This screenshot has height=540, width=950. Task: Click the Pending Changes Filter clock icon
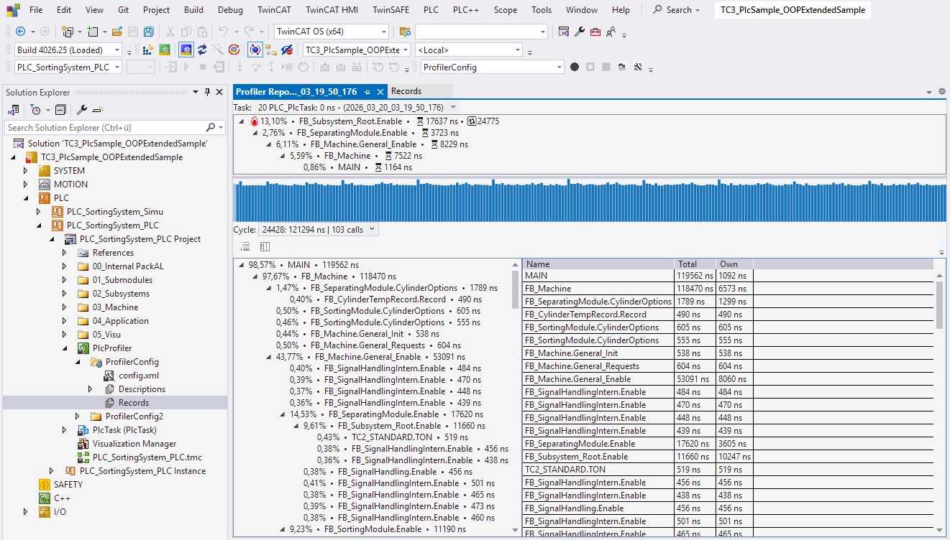tap(35, 110)
